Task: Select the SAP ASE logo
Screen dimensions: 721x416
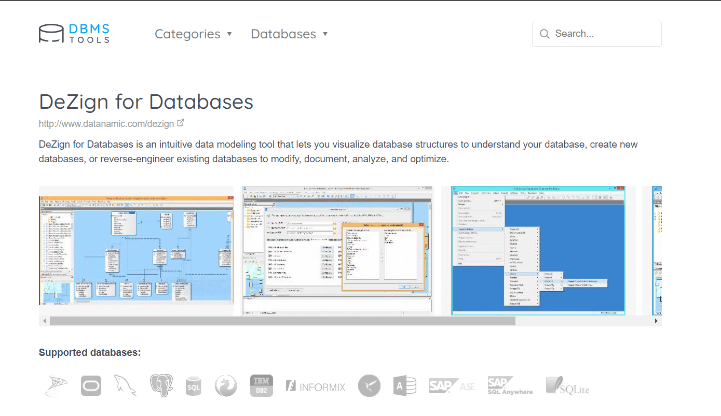Action: point(452,386)
